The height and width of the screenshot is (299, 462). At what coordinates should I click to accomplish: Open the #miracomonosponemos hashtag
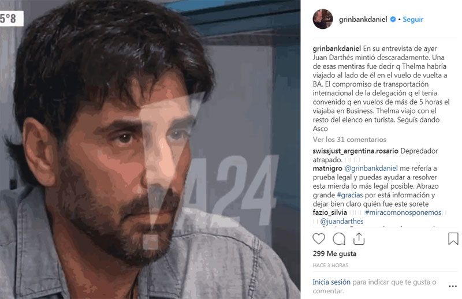click(x=403, y=212)
